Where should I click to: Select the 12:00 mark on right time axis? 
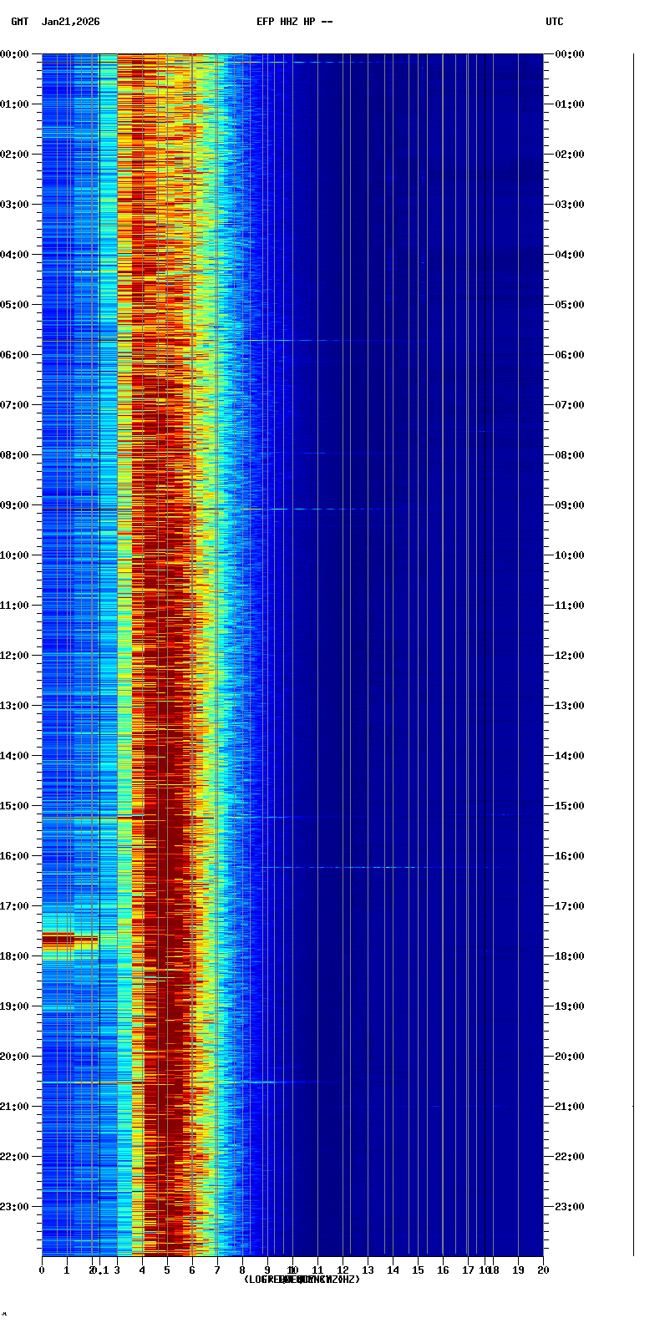pos(570,656)
